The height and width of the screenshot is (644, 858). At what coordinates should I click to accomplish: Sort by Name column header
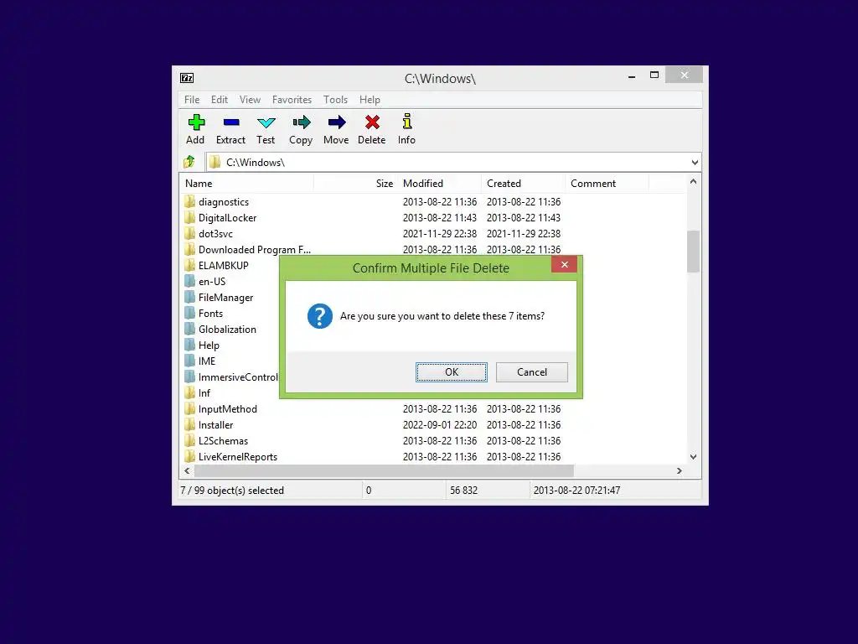coord(246,184)
